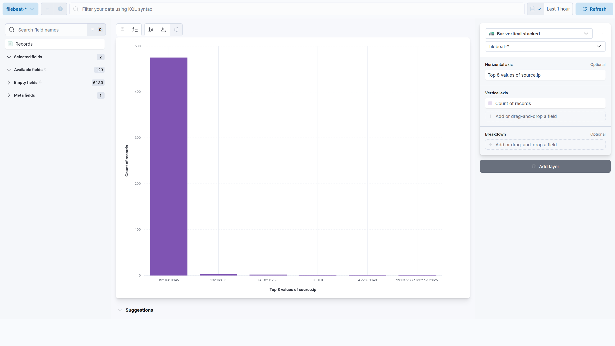
Task: Focus the Search field names box
Action: [46, 30]
